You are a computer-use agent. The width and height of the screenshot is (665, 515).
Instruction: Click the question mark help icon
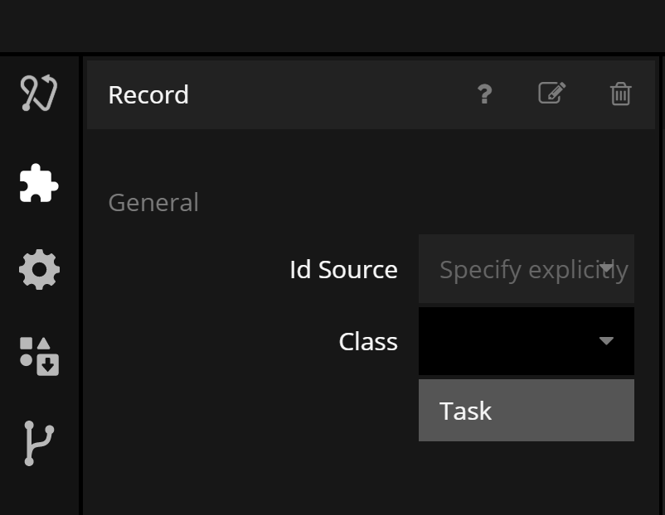tap(485, 94)
